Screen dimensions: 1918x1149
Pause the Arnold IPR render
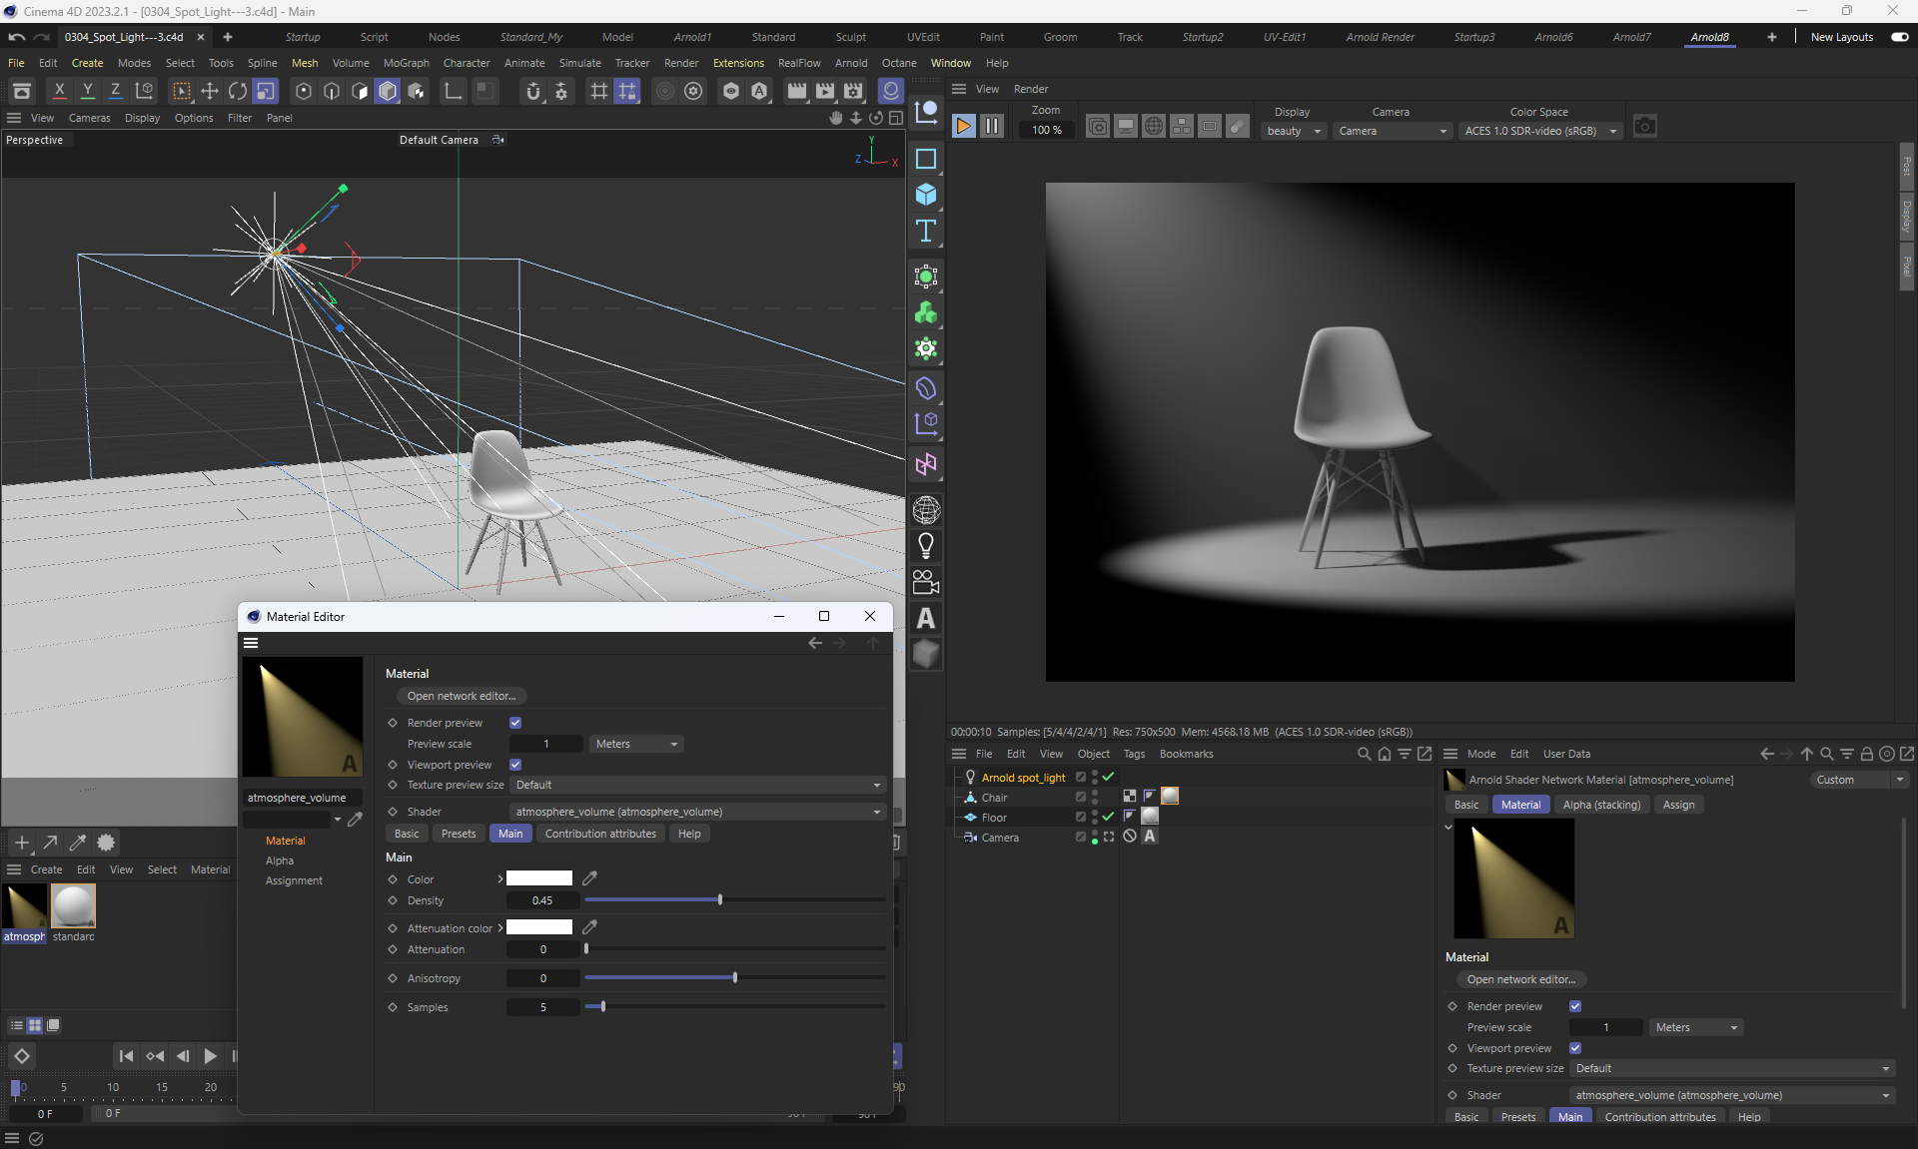click(x=991, y=127)
